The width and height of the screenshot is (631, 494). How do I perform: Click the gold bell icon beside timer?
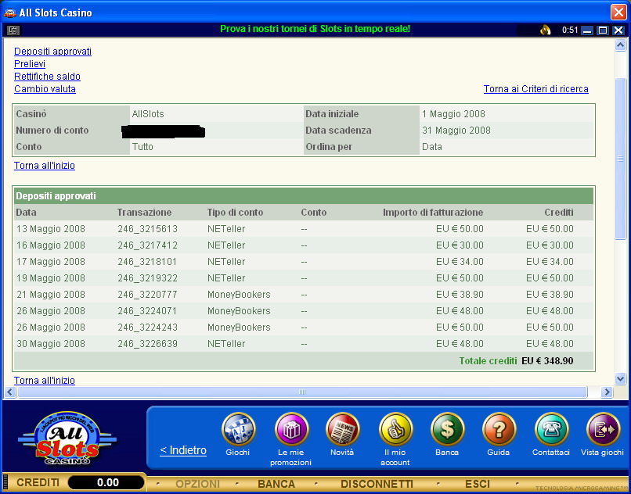click(546, 30)
